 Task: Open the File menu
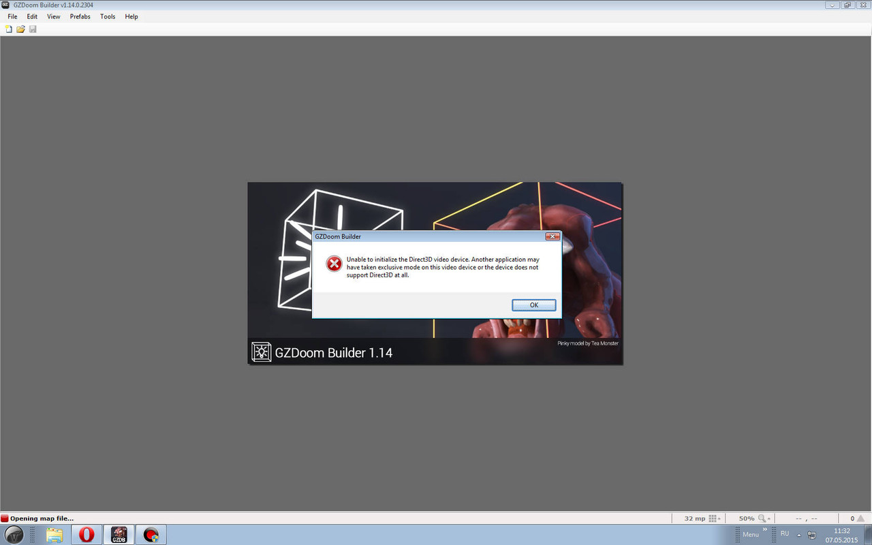pos(12,16)
